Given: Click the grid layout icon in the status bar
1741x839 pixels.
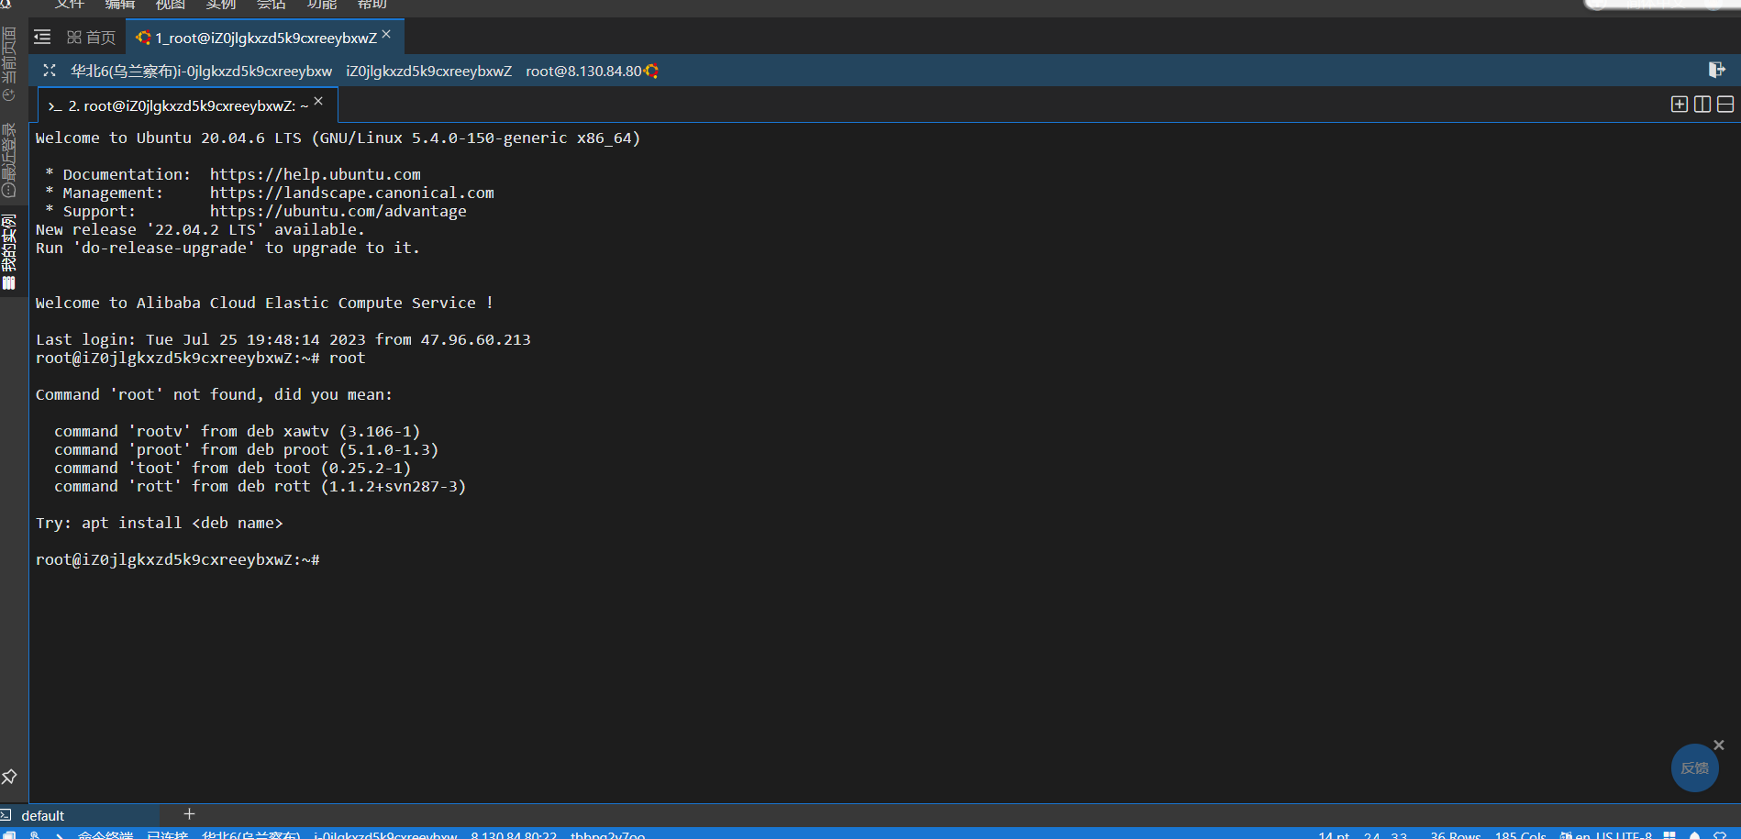Looking at the screenshot, I should click(1669, 834).
